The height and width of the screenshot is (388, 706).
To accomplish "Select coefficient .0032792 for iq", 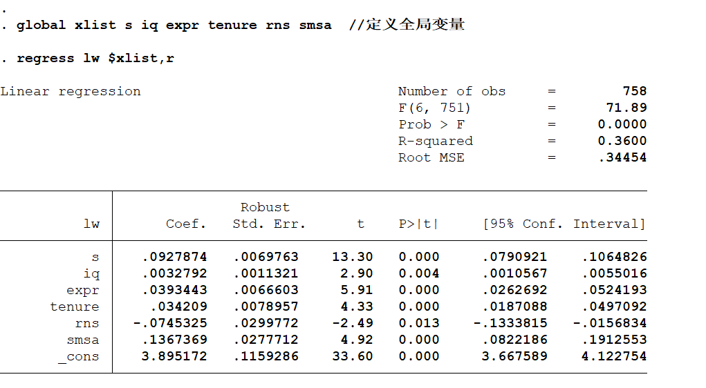I will click(x=175, y=274).
